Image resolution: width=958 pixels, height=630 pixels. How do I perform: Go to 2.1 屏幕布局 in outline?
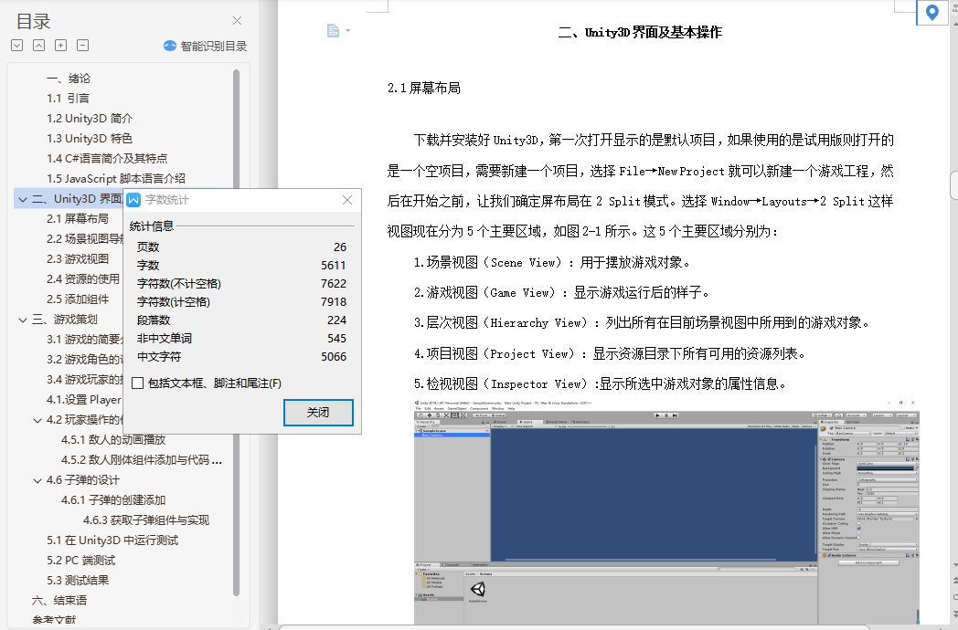click(78, 218)
